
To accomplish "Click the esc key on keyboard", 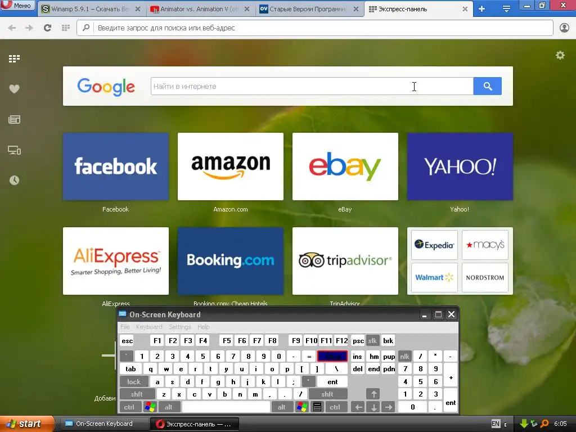I will 127,341.
